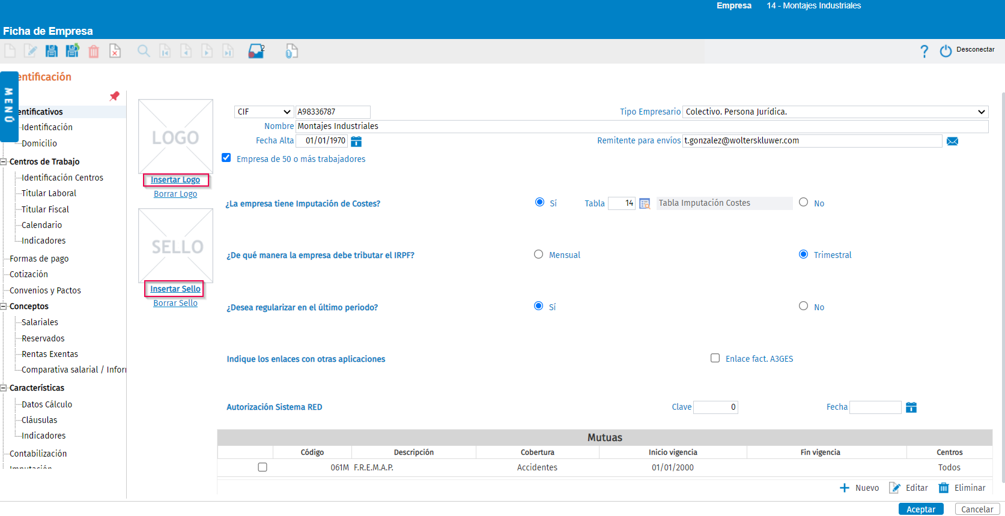The width and height of the screenshot is (1005, 516).
Task: Open the vertical MENÚ side tab
Action: coord(9,106)
